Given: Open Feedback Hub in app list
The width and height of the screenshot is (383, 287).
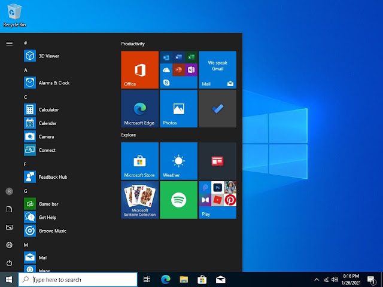Looking at the screenshot, I should pyautogui.click(x=45, y=177).
